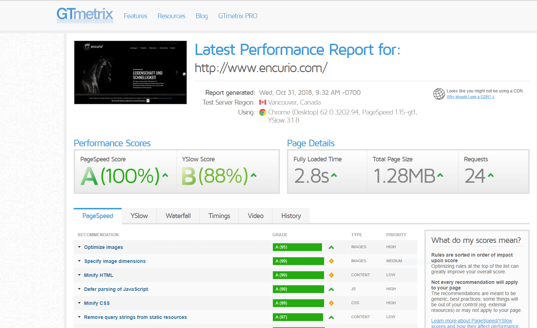
Task: Click the Canada flag icon
Action: (262, 102)
